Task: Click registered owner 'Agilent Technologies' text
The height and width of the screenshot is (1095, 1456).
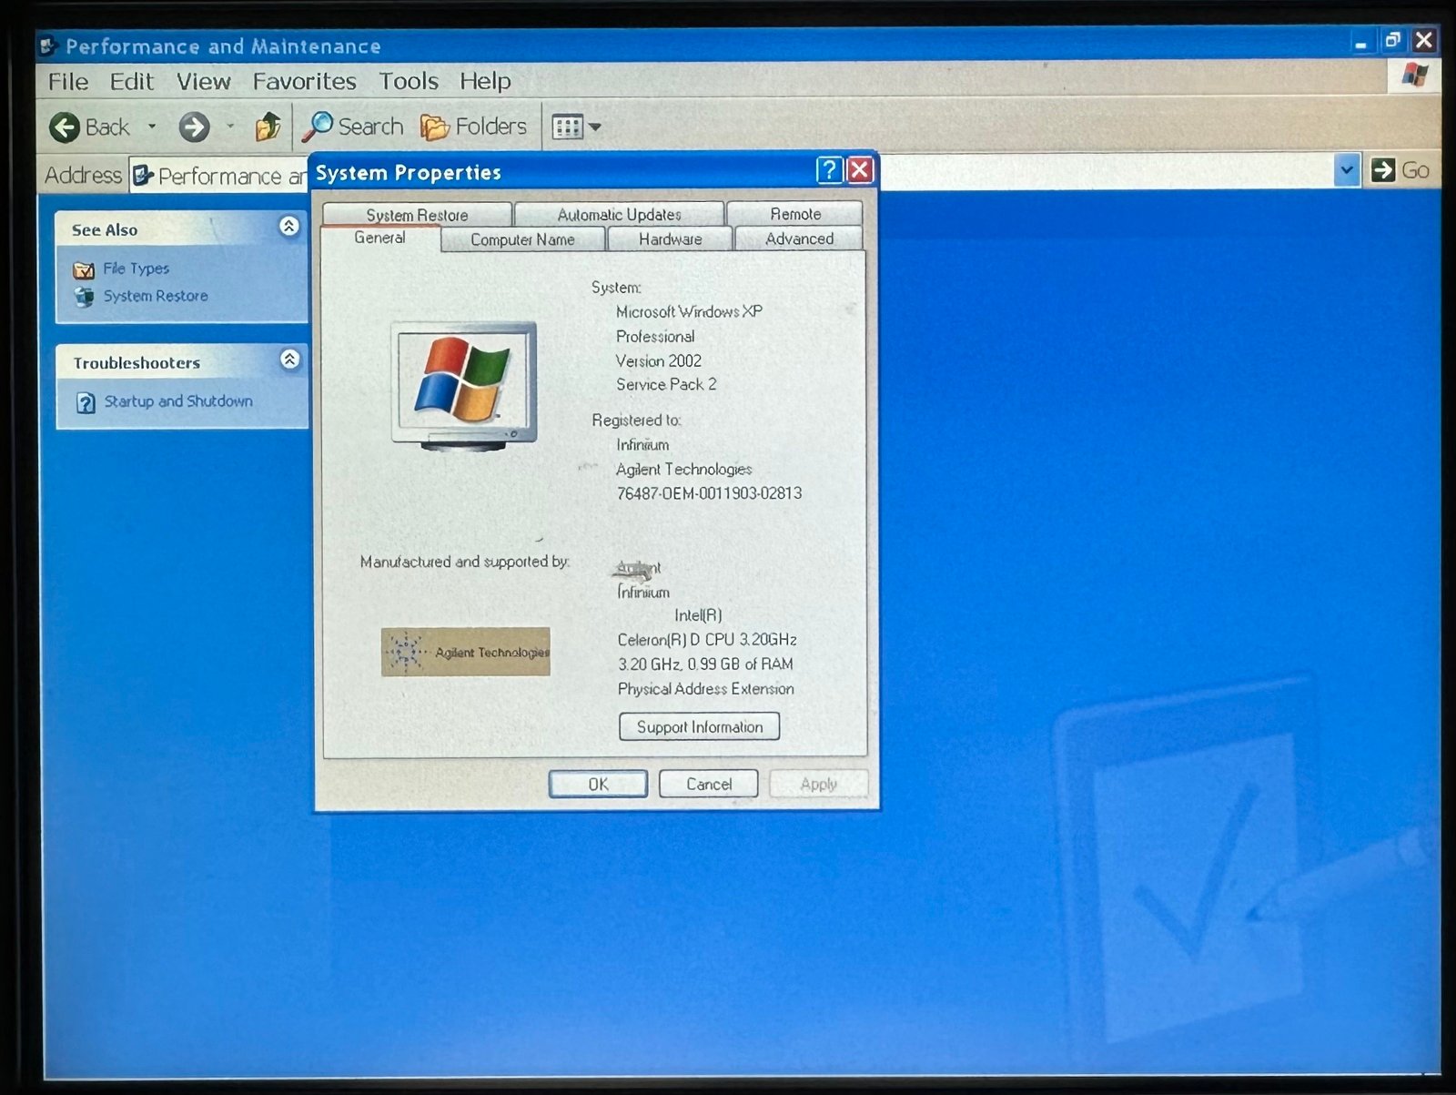Action: point(683,470)
